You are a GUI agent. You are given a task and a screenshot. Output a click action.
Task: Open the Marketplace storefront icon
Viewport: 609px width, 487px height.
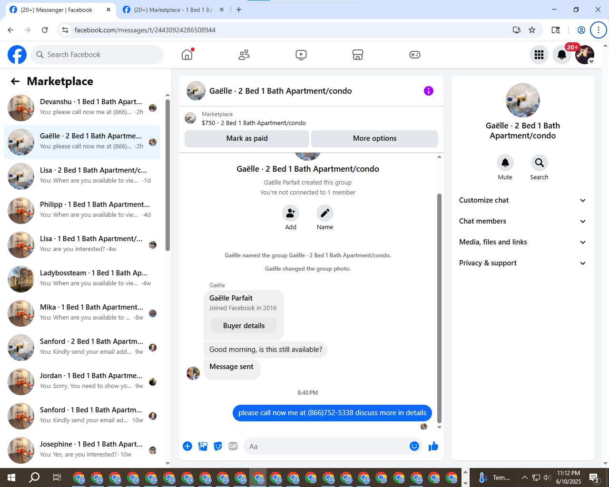coord(358,55)
